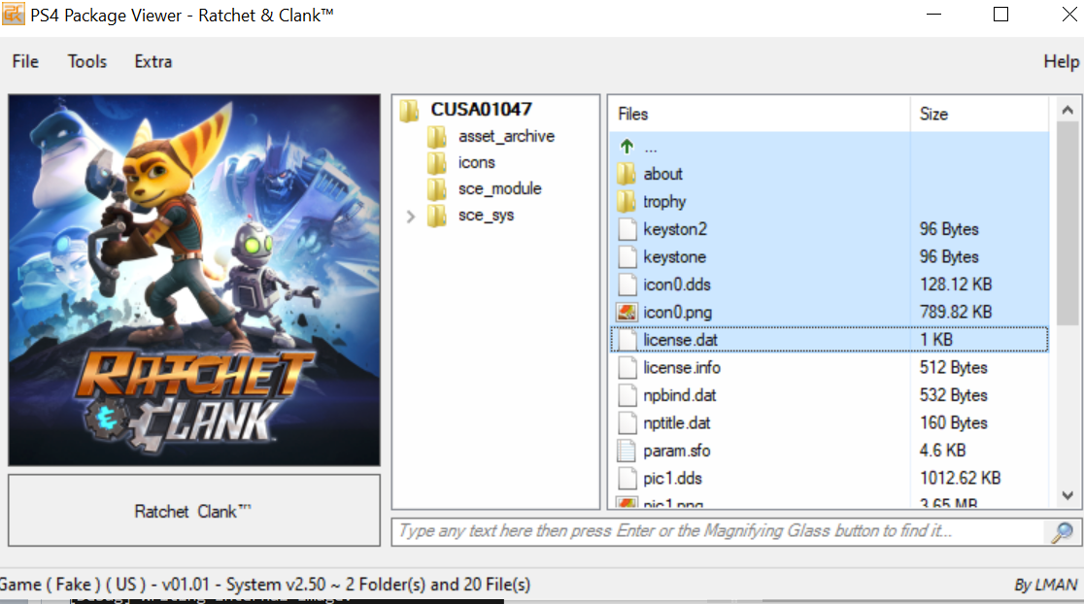Select sce_module tree item
The width and height of the screenshot is (1084, 604).
click(x=499, y=188)
